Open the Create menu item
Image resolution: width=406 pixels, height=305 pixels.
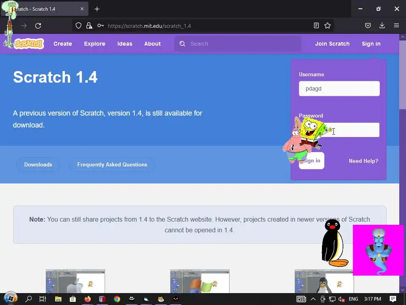pyautogui.click(x=63, y=44)
